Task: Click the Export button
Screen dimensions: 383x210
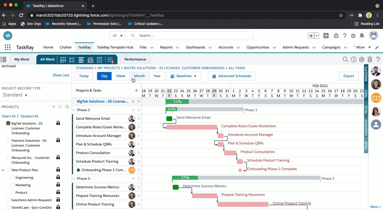Action: coord(348,76)
